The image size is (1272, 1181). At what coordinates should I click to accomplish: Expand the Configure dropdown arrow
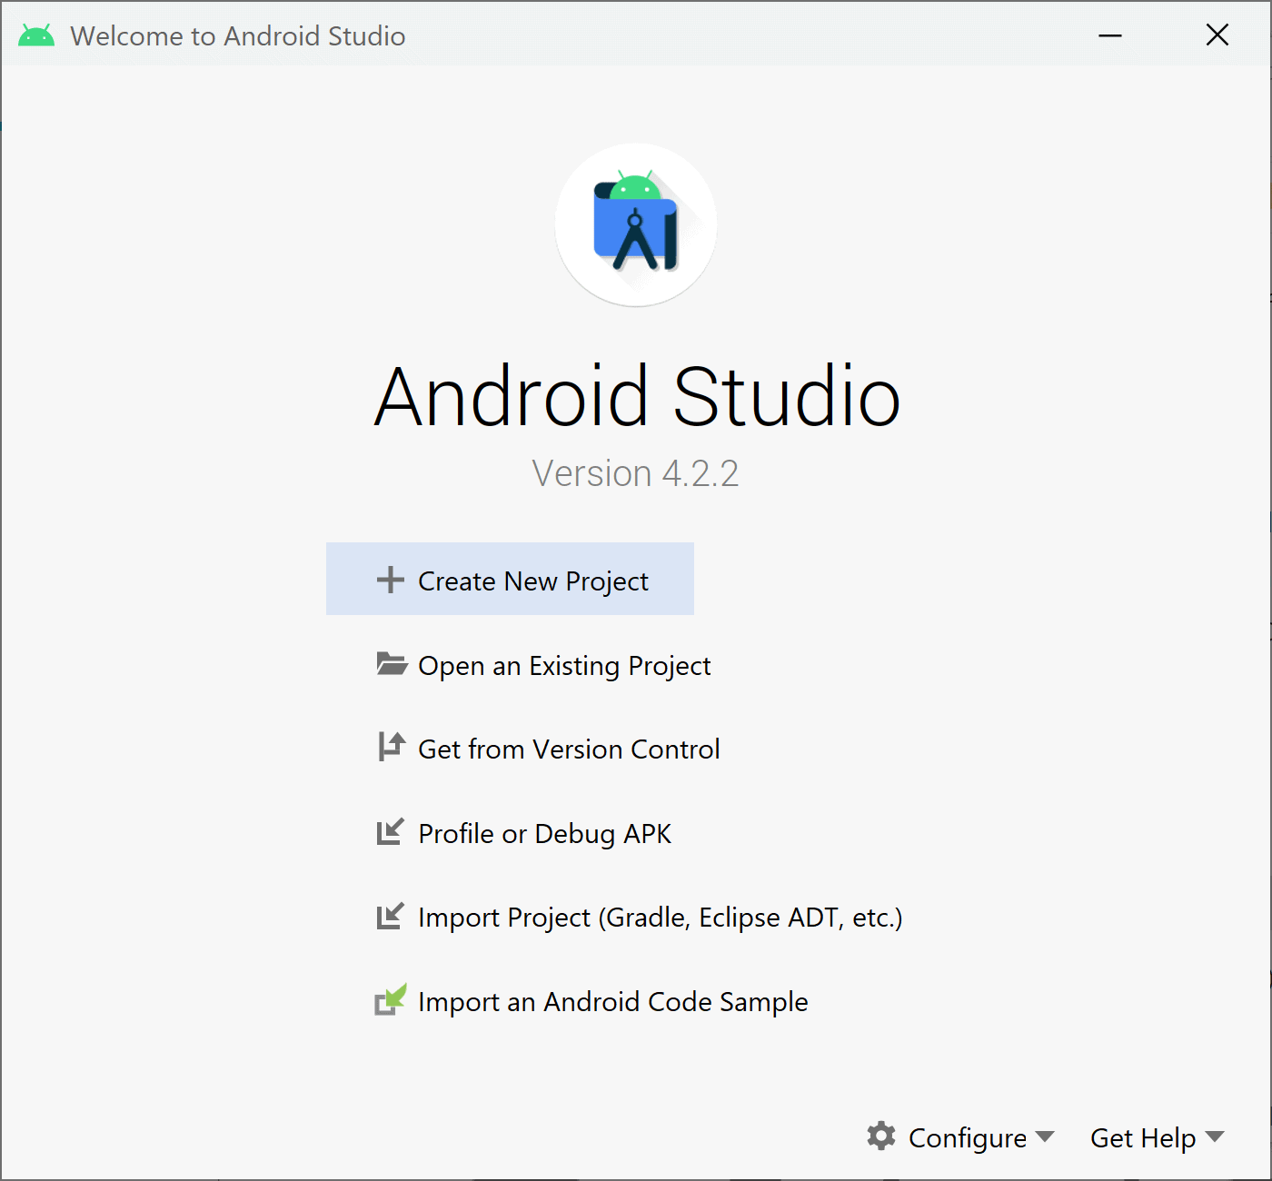coord(1045,1136)
